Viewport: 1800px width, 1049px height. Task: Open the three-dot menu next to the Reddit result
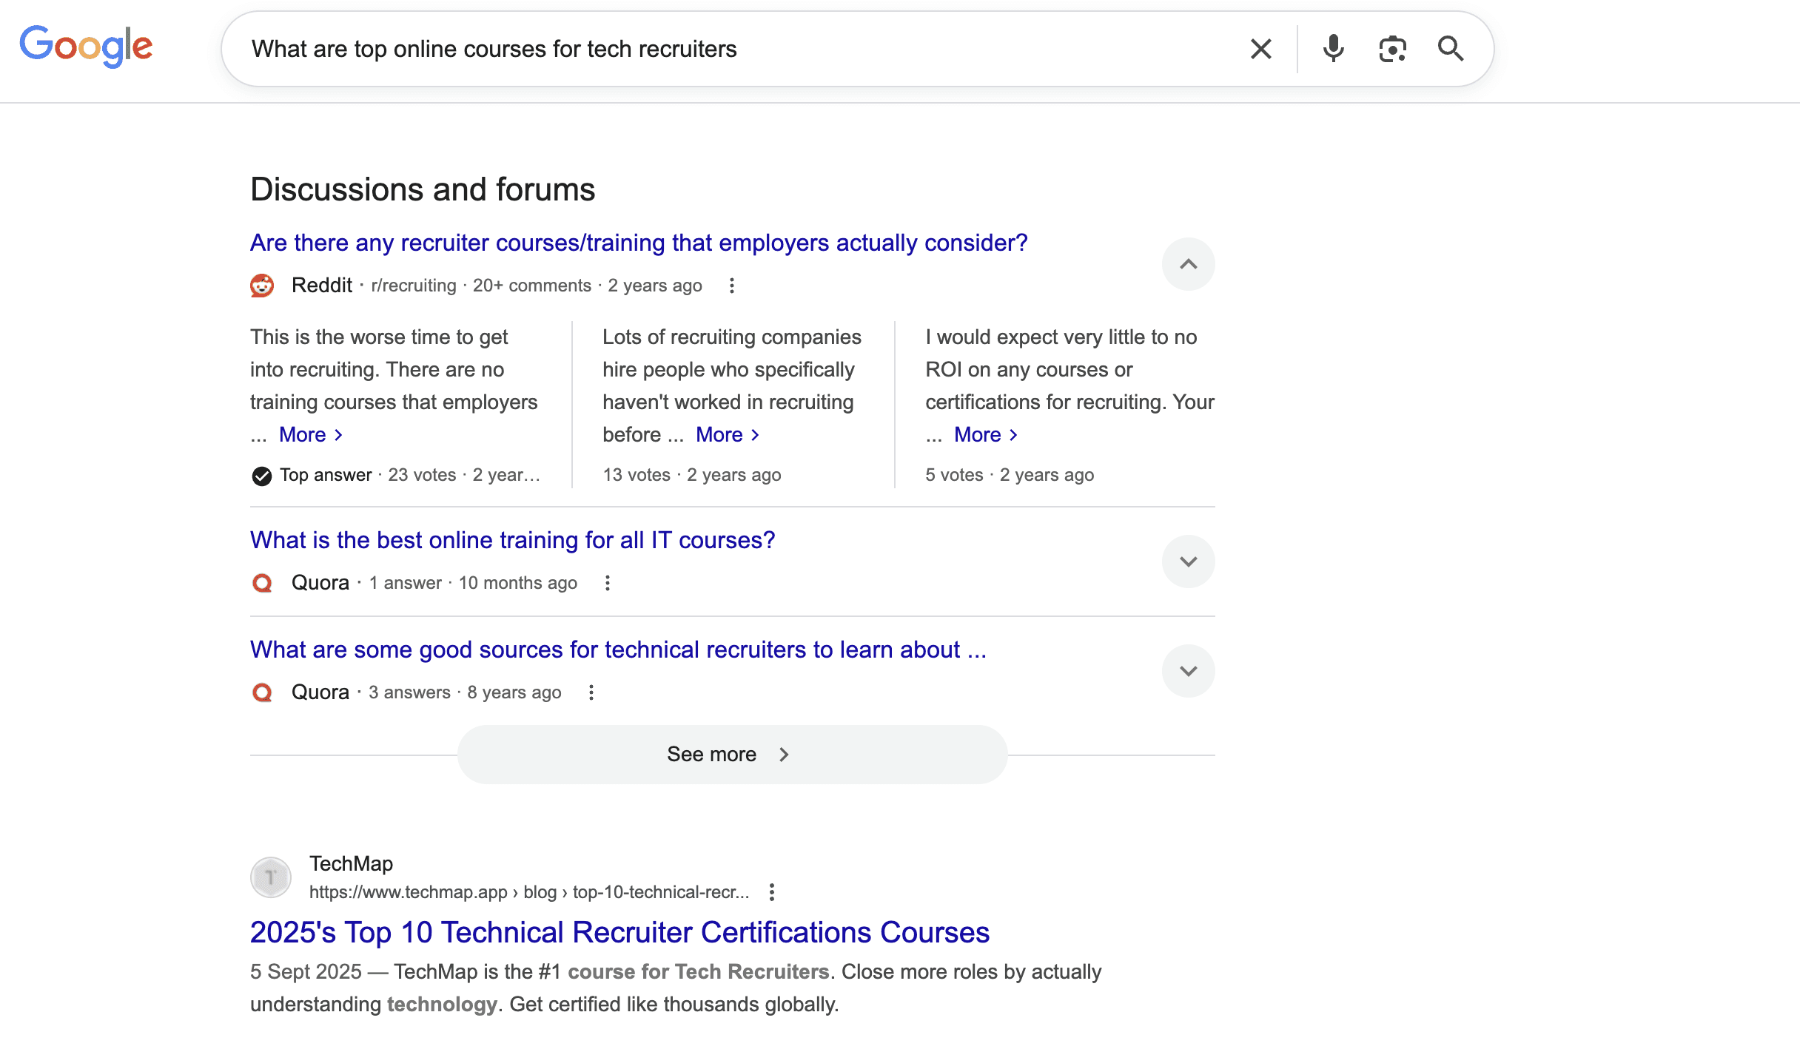click(x=731, y=286)
